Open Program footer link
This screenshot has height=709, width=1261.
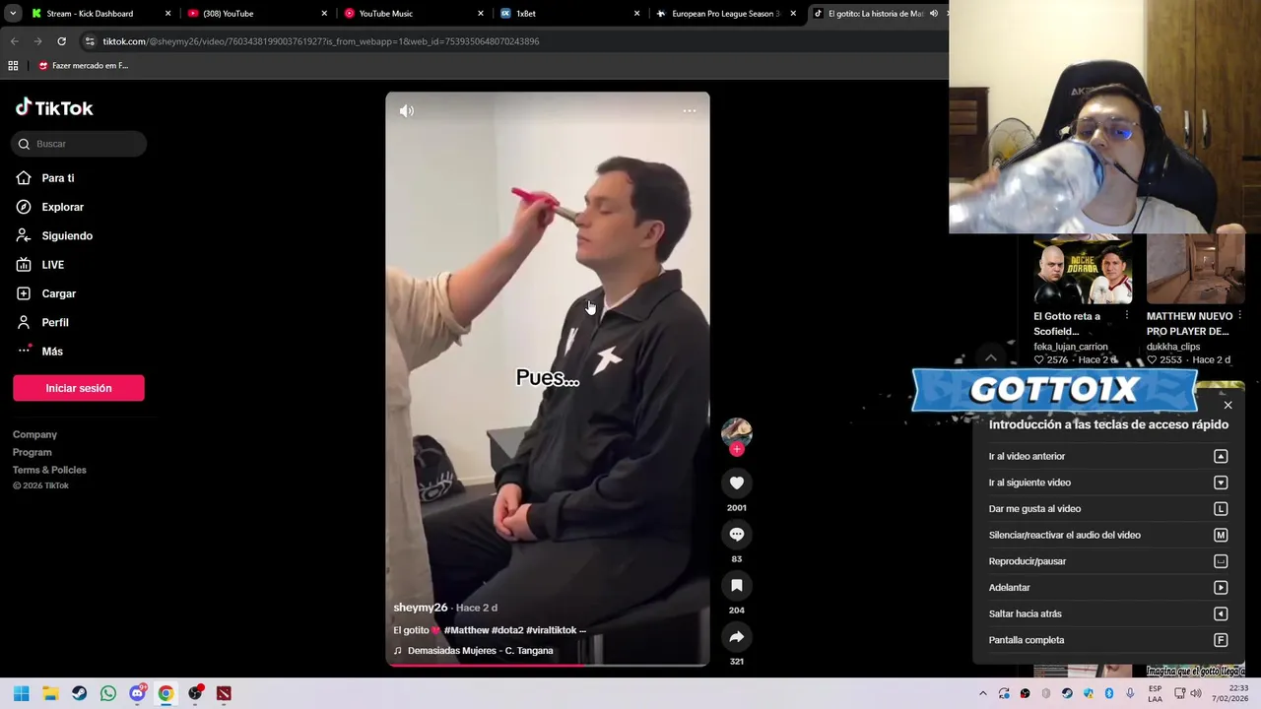33,452
